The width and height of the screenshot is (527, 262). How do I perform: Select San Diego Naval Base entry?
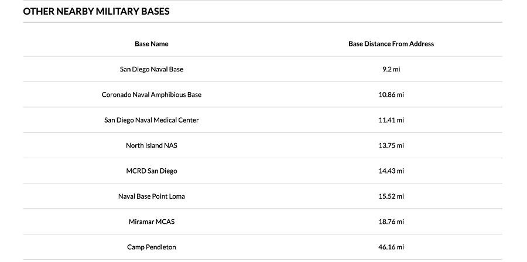click(x=152, y=69)
